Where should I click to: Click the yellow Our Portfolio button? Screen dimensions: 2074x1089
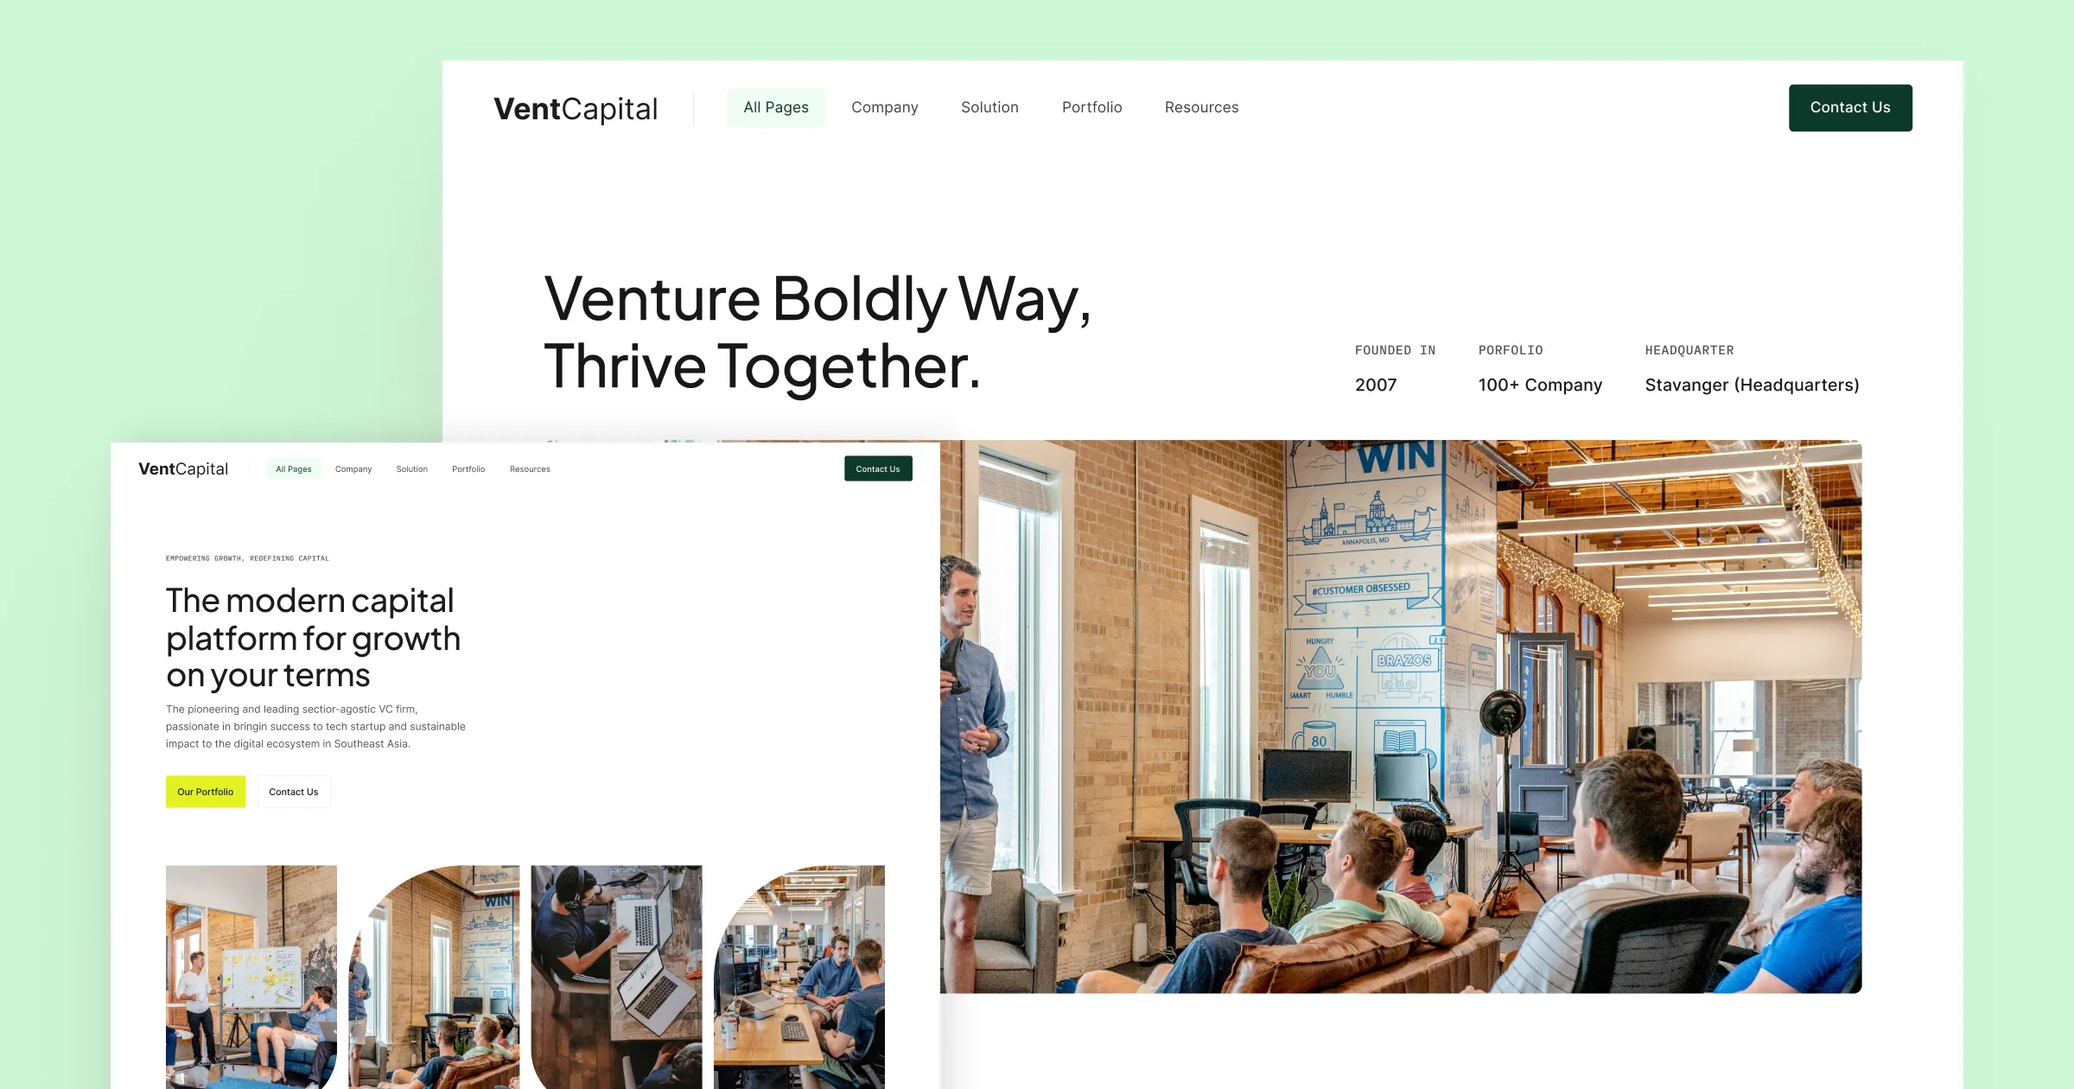pyautogui.click(x=206, y=792)
